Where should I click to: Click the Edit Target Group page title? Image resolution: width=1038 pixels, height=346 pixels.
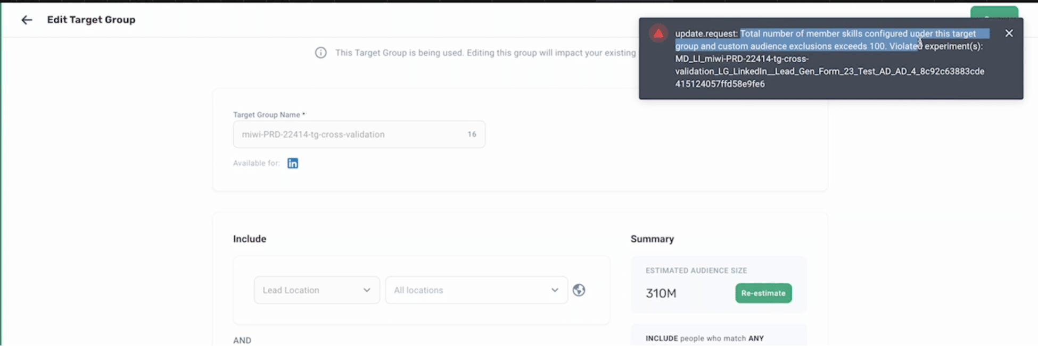pos(91,20)
